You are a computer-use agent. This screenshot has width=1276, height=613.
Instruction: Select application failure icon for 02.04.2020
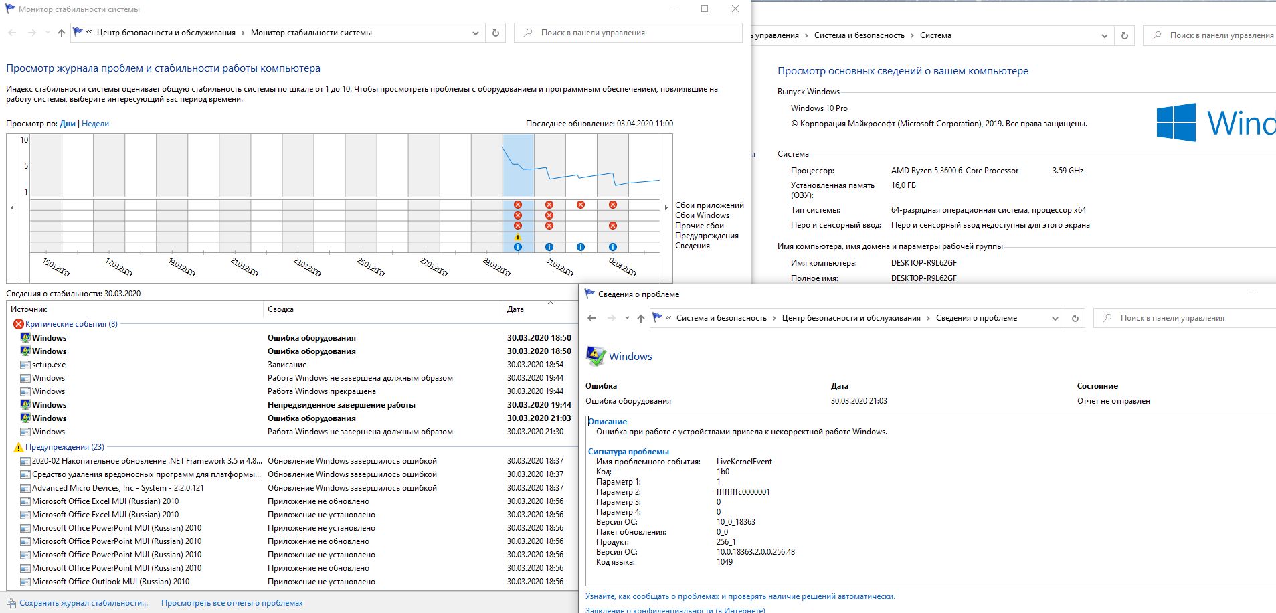[x=613, y=205]
